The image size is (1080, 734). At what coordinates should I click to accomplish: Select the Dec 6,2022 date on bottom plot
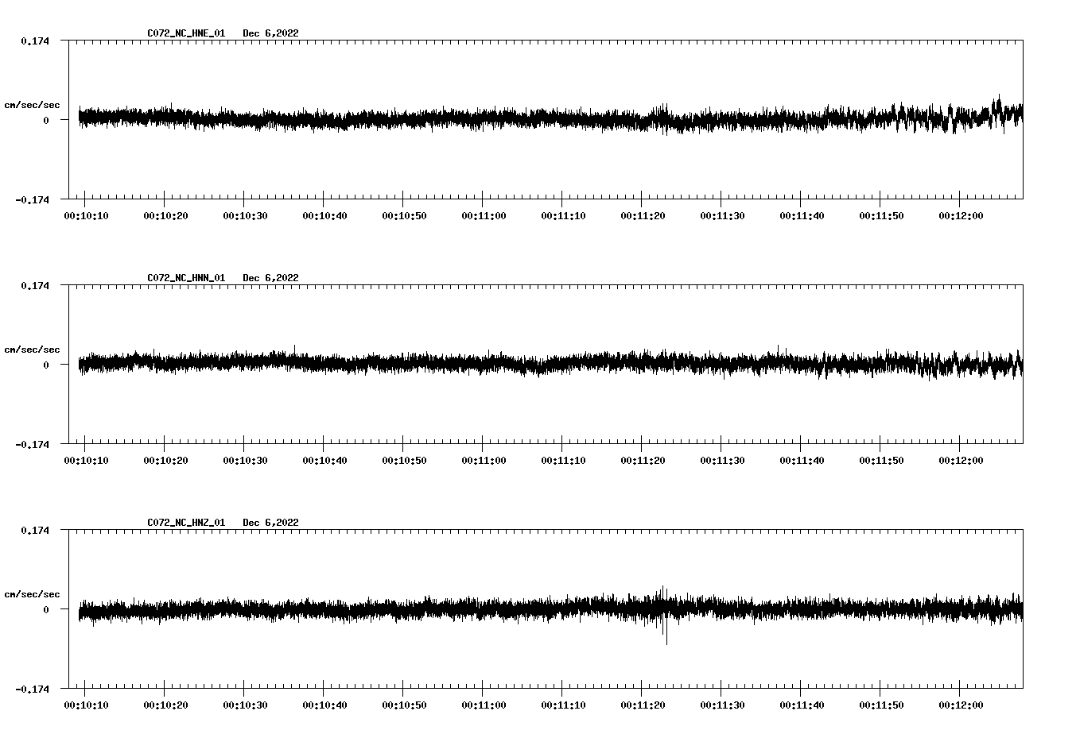click(x=271, y=523)
